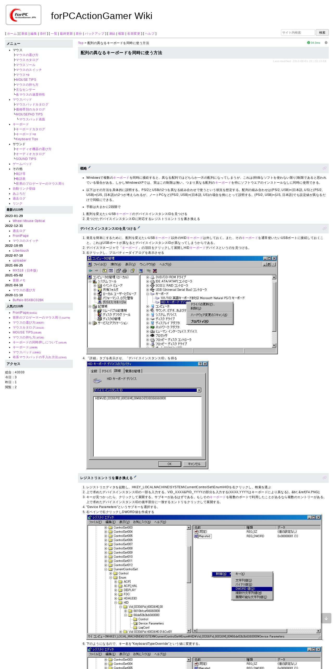Click the 名前変更 rename link

click(134, 34)
